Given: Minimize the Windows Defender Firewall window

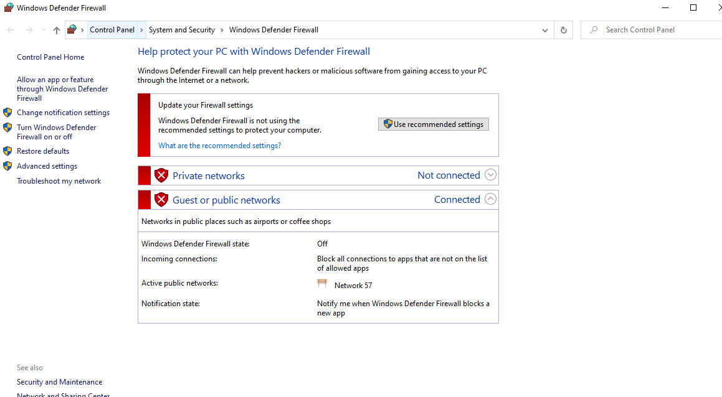Looking at the screenshot, I should pos(665,8).
